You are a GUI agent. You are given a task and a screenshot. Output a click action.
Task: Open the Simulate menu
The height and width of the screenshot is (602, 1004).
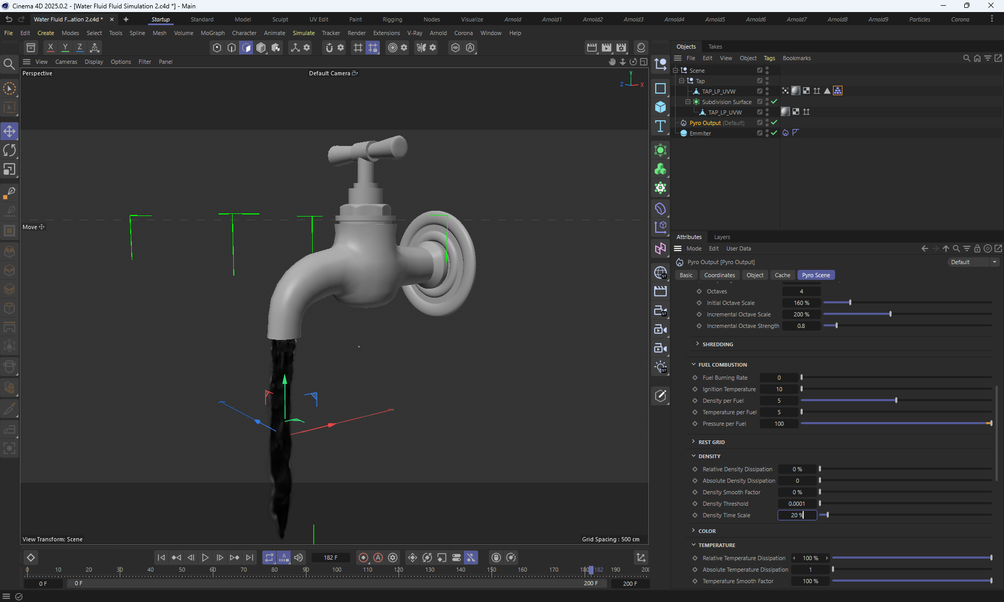click(x=303, y=33)
